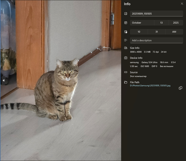Viewport: 186px width, 161px height.
Task: Open the day selector showing 13
Action: (x=161, y=23)
